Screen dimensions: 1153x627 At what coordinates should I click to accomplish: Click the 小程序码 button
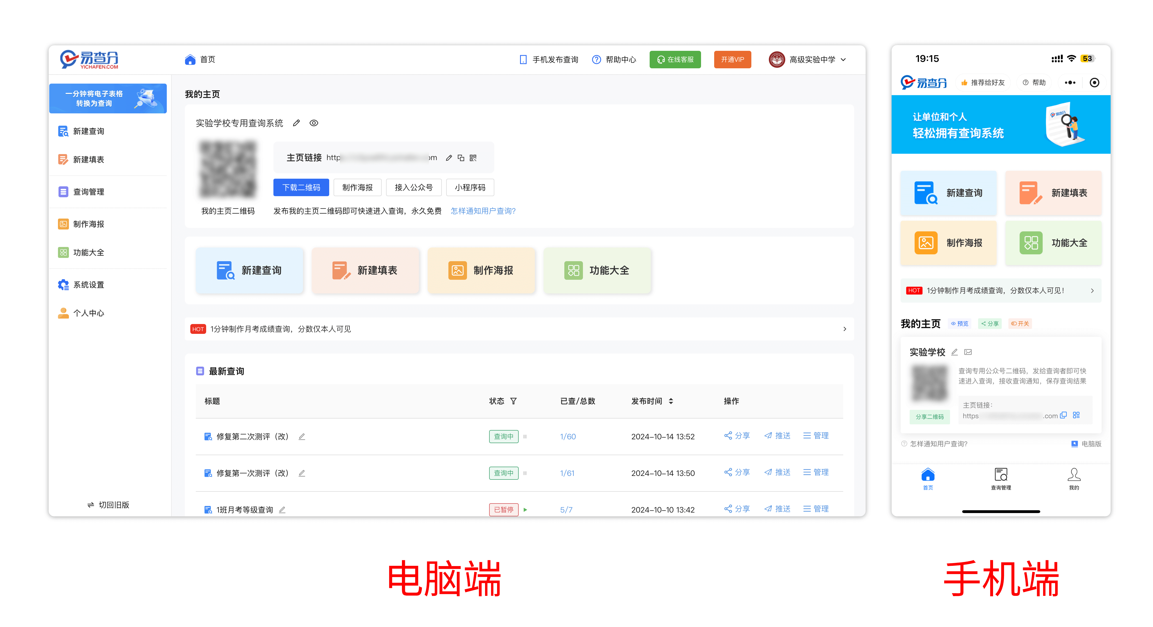[x=470, y=187]
